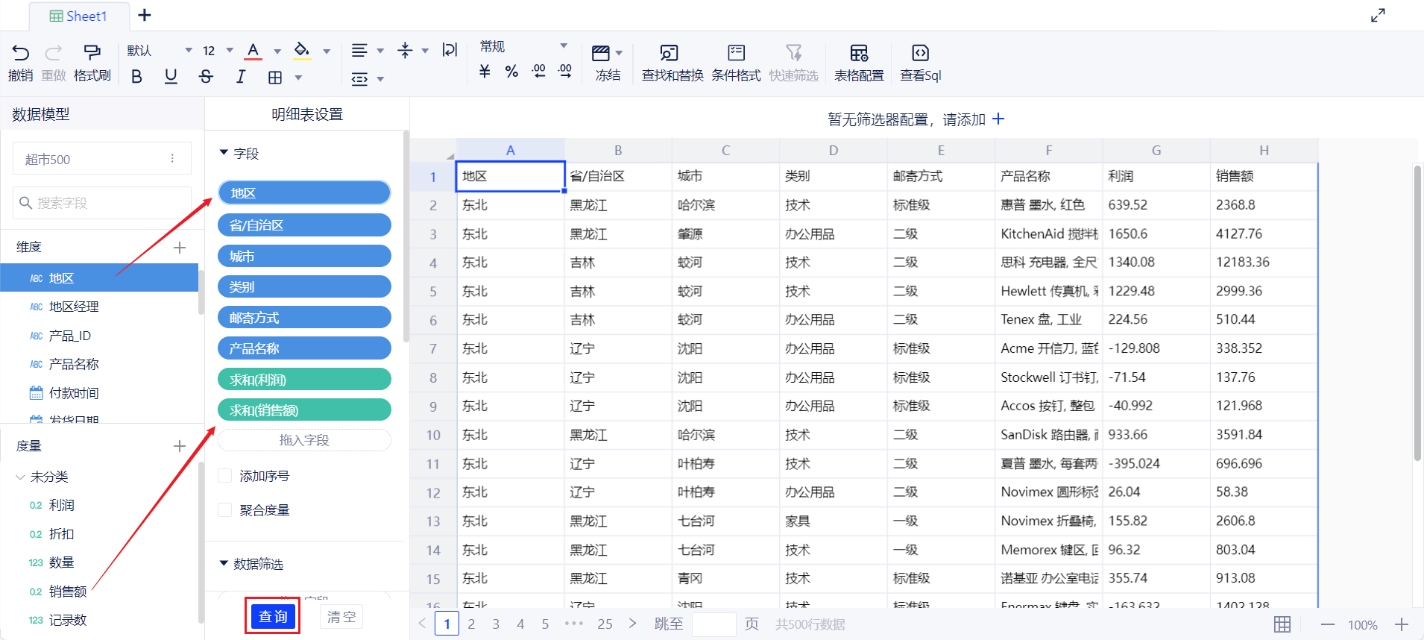Toggle bold text formatting
The width and height of the screenshot is (1424, 640).
coord(136,77)
